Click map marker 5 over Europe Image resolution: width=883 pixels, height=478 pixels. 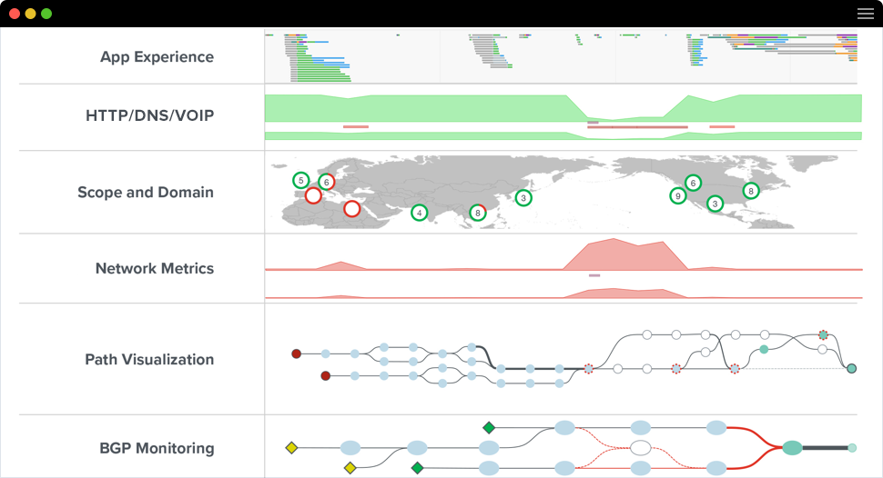coord(301,180)
